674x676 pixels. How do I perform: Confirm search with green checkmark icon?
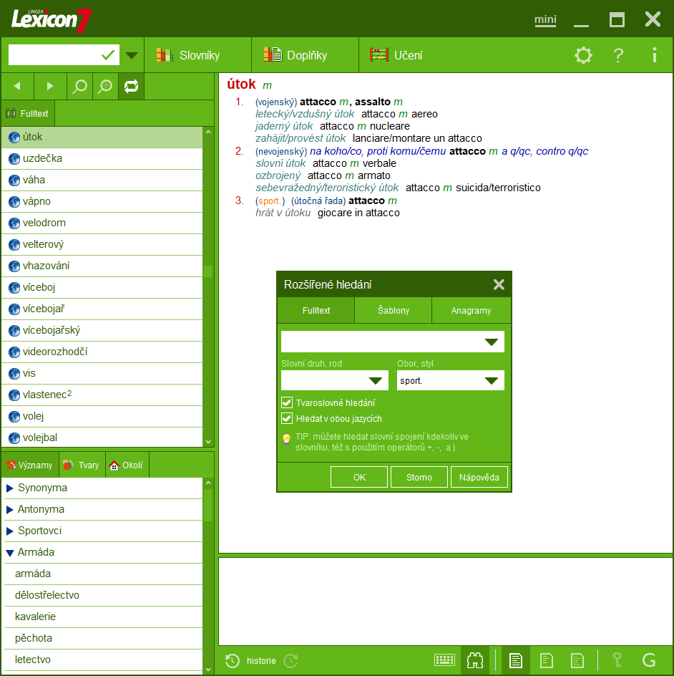(108, 55)
